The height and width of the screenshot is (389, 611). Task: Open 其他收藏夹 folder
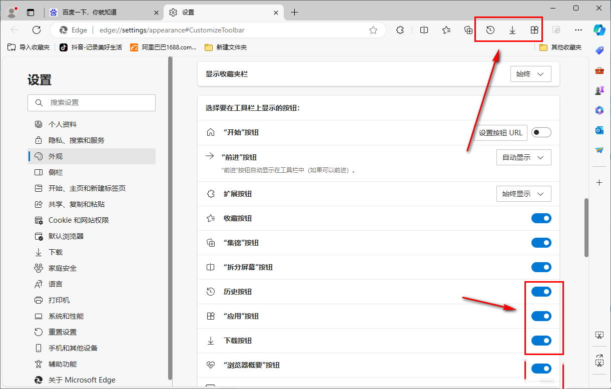point(560,47)
